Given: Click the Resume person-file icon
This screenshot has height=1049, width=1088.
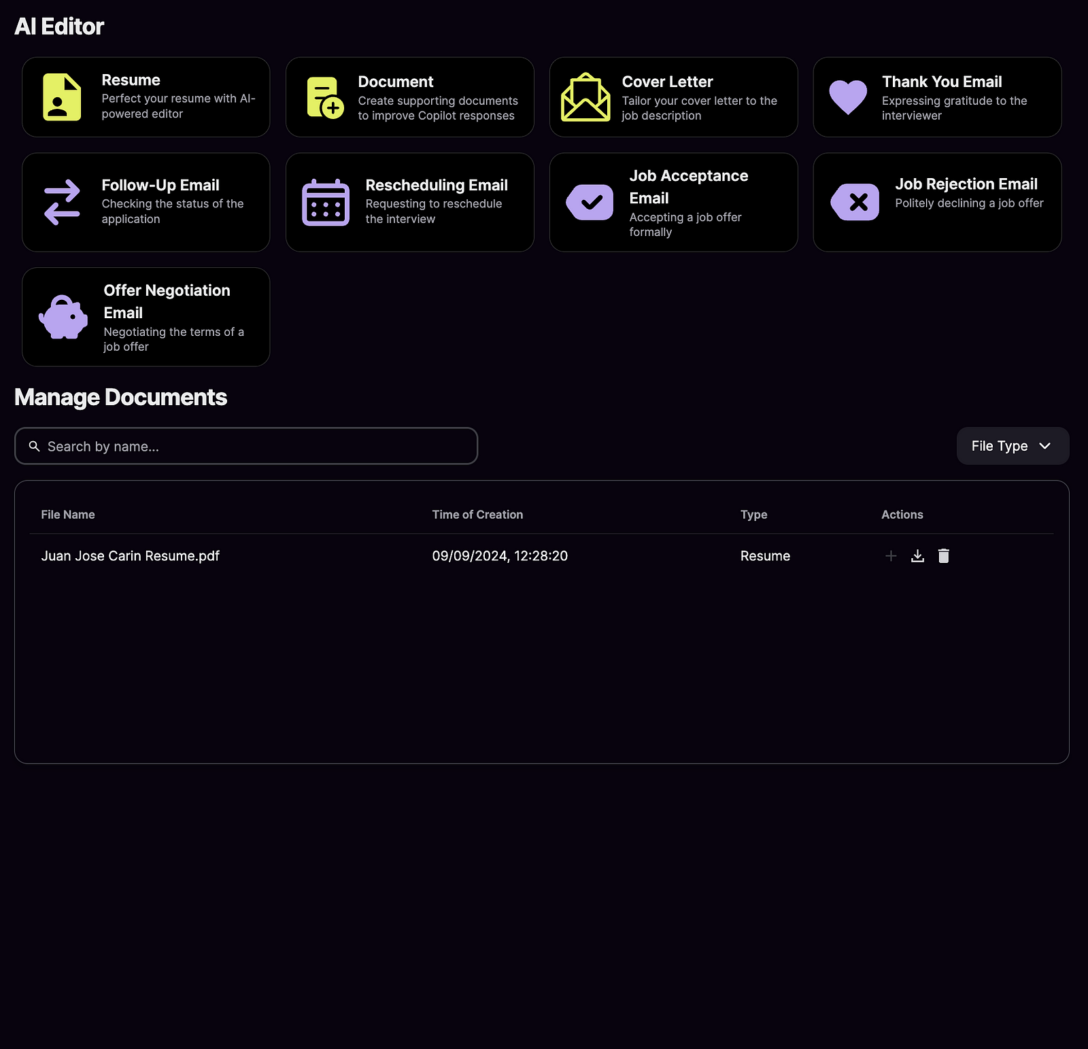Looking at the screenshot, I should [x=62, y=97].
